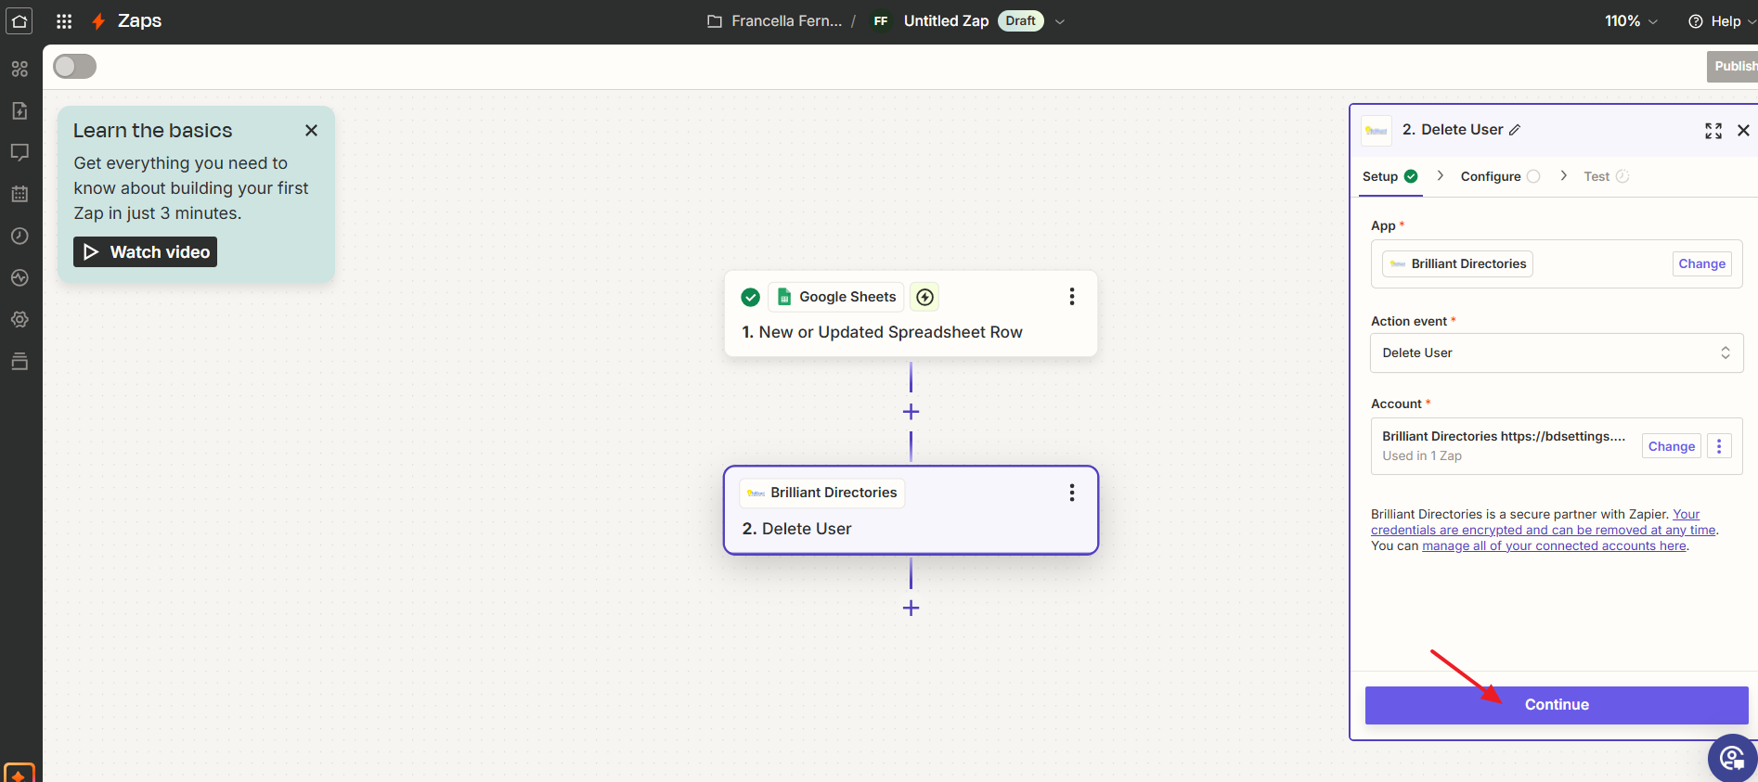Open the Francella Fern folder breadcrumb
This screenshot has width=1758, height=782.
(x=786, y=21)
